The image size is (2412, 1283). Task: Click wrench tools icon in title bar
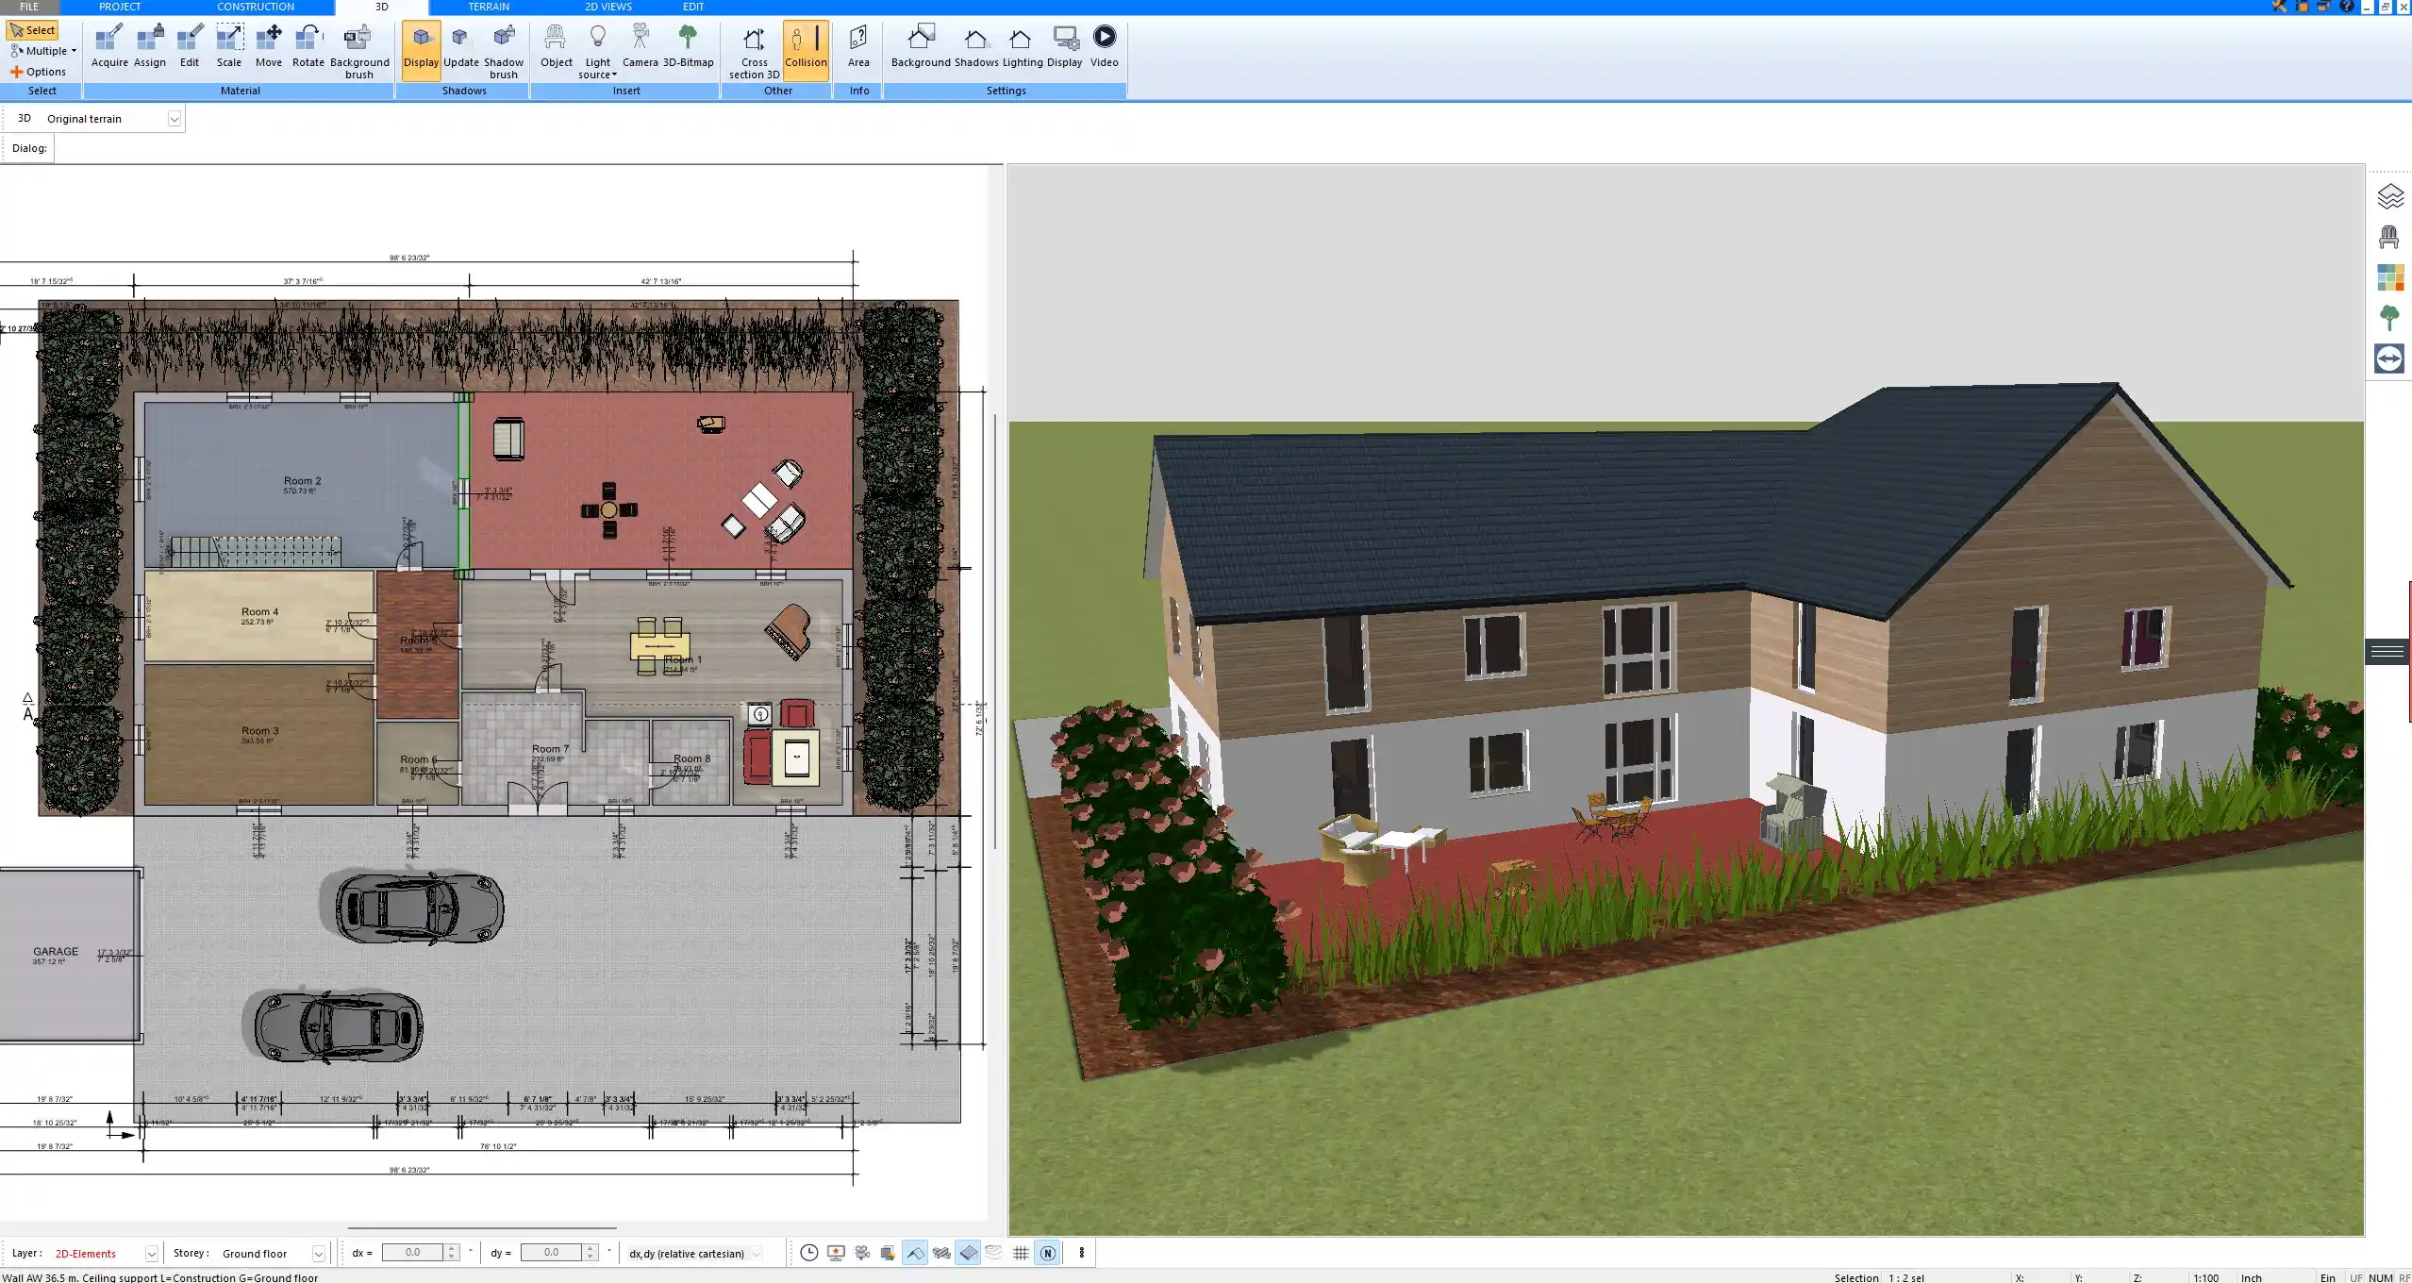[2279, 7]
